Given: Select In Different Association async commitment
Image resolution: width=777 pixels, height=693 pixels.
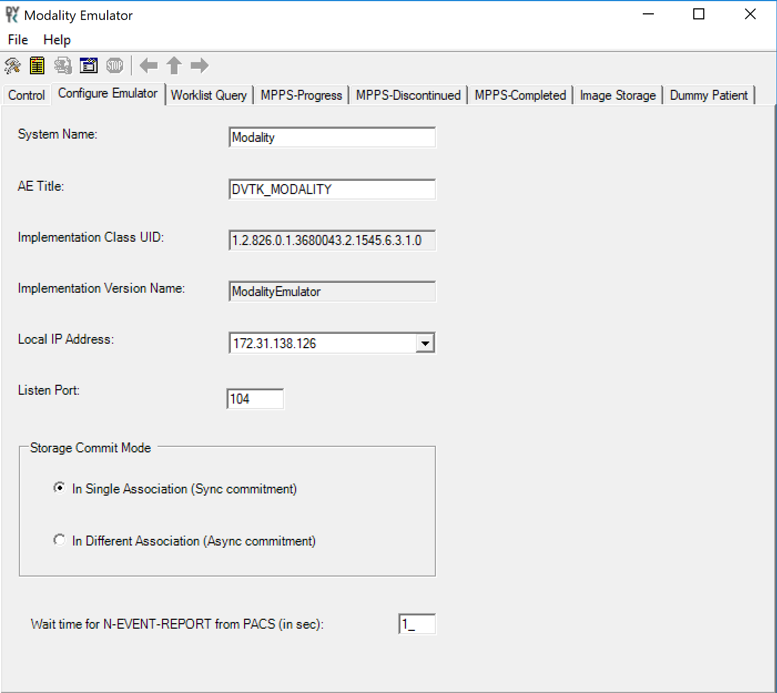Looking at the screenshot, I should click(x=59, y=540).
